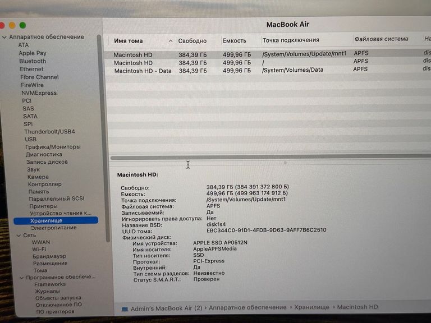Screen dimensions: 431x323
Task: Select Macintosh HD row mounted at /
Action: [267, 62]
